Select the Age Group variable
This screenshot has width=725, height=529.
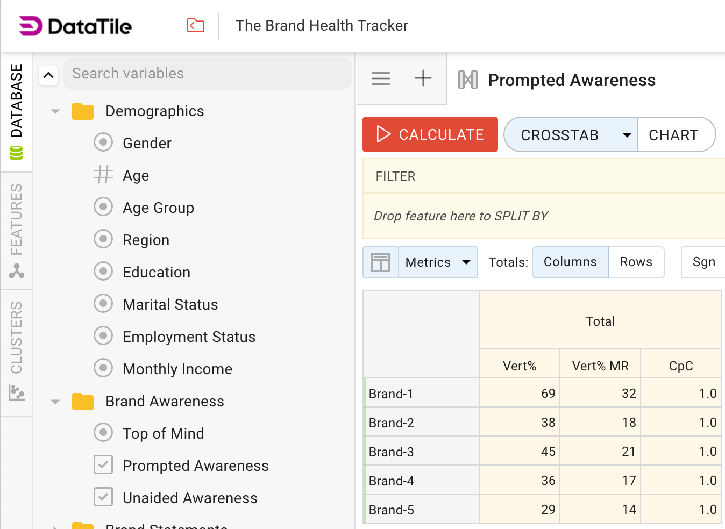[158, 208]
